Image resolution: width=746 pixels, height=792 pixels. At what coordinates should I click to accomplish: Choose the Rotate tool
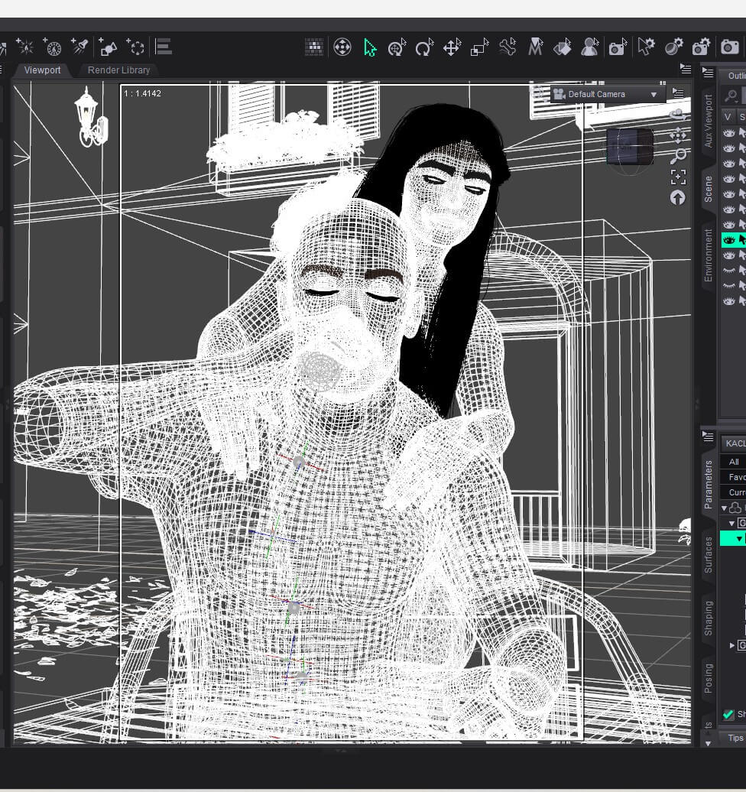click(x=425, y=47)
